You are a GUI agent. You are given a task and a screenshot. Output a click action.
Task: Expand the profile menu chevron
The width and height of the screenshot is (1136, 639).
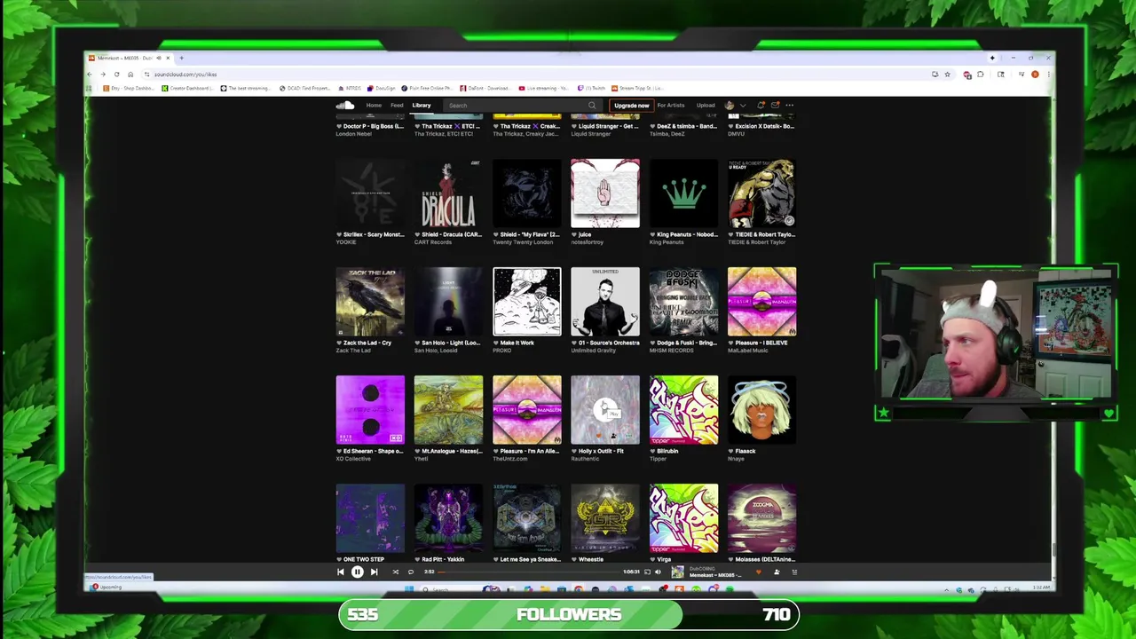point(743,106)
